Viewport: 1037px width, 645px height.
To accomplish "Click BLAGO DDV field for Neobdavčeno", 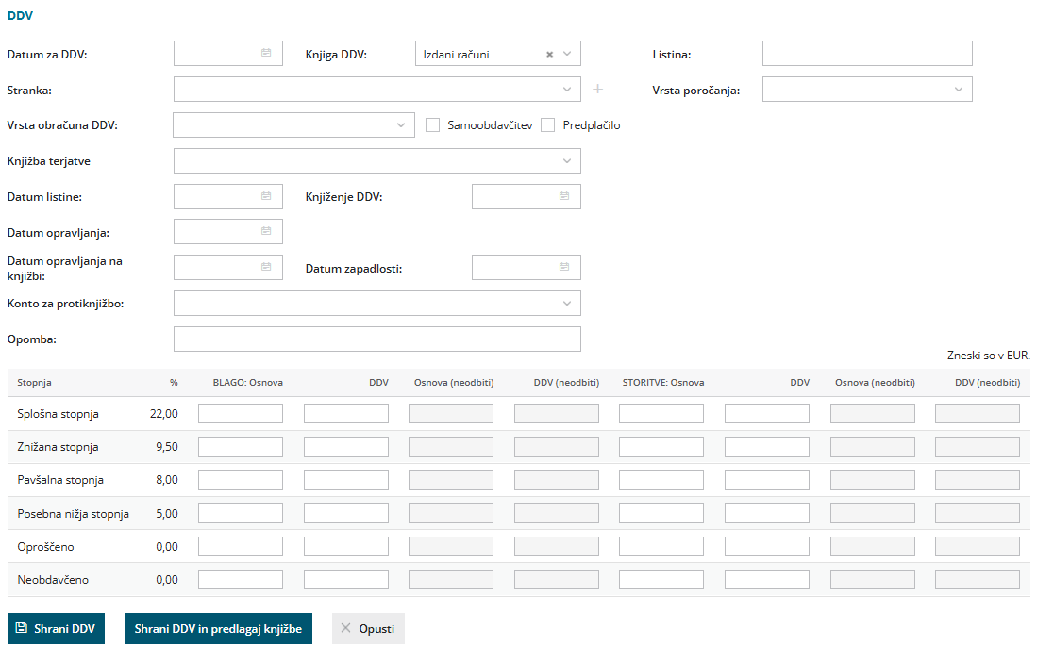I will coord(346,580).
